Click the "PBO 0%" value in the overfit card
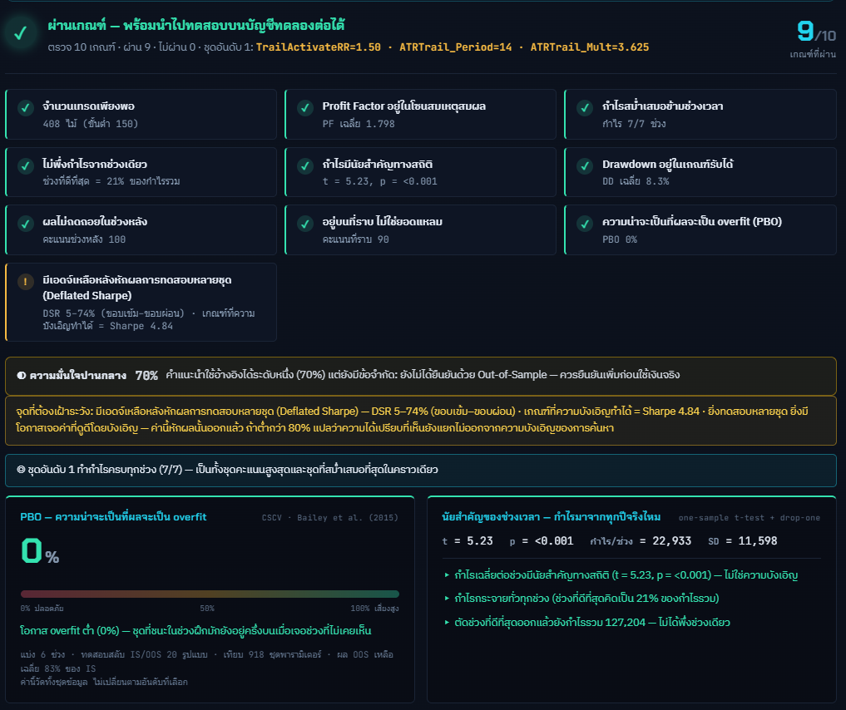The image size is (846, 710). tap(620, 239)
